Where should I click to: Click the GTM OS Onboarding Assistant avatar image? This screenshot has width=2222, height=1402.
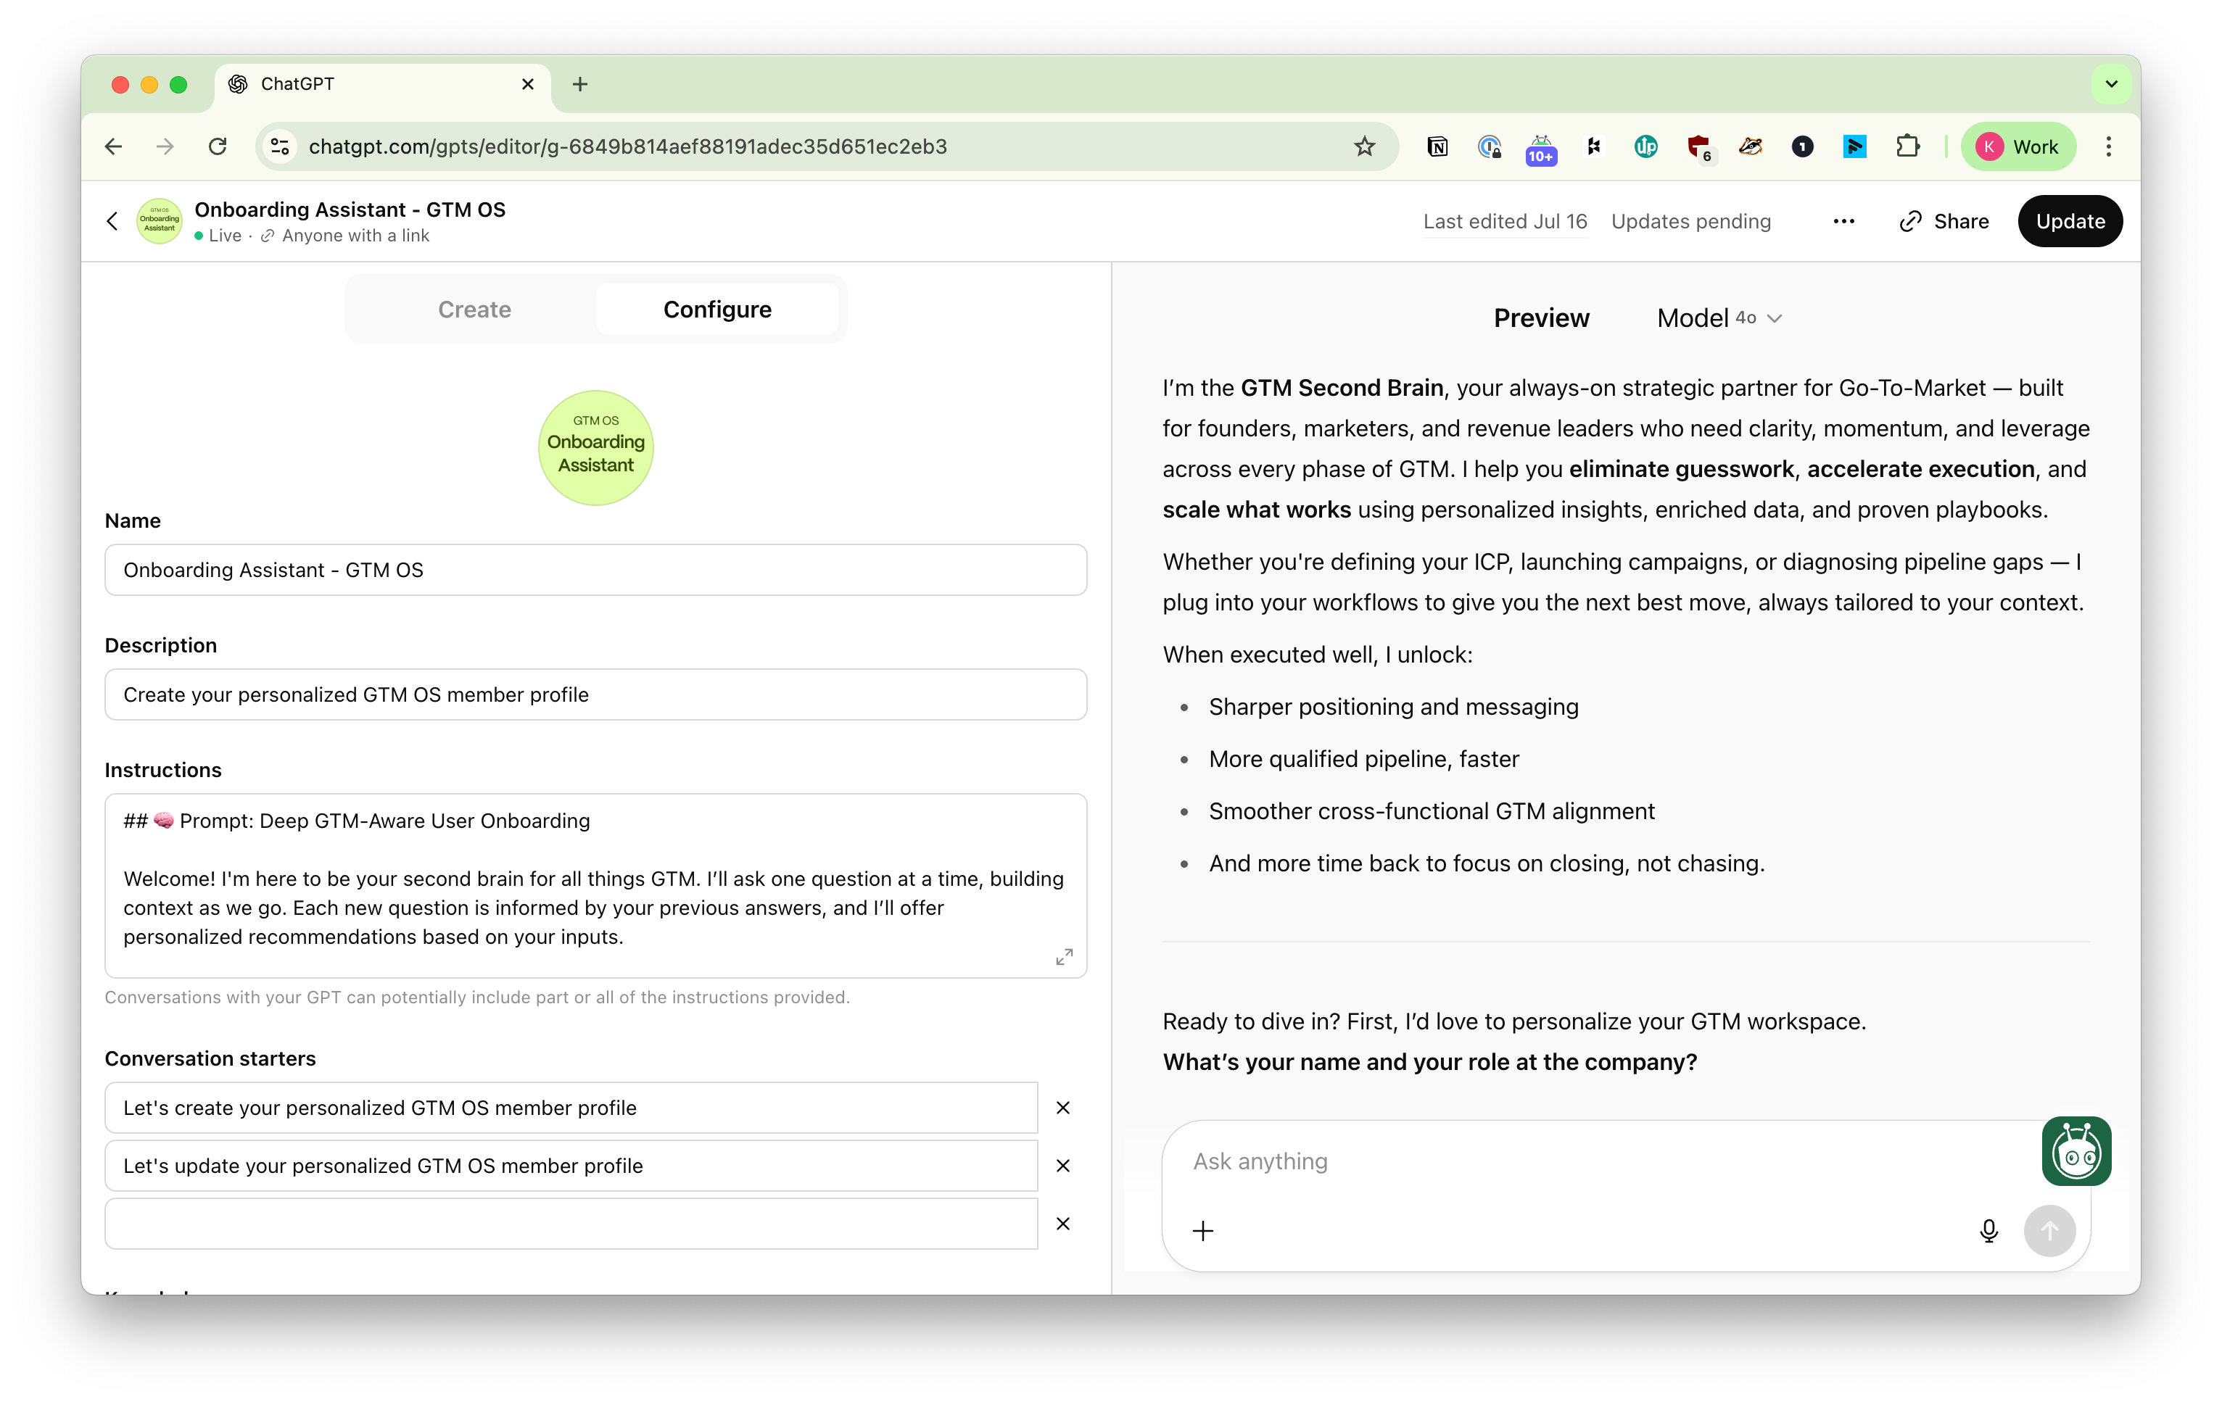click(x=595, y=447)
